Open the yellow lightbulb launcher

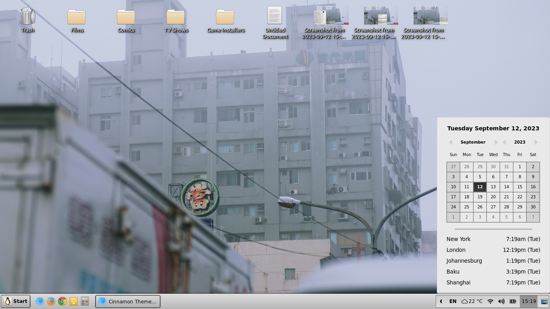click(74, 301)
